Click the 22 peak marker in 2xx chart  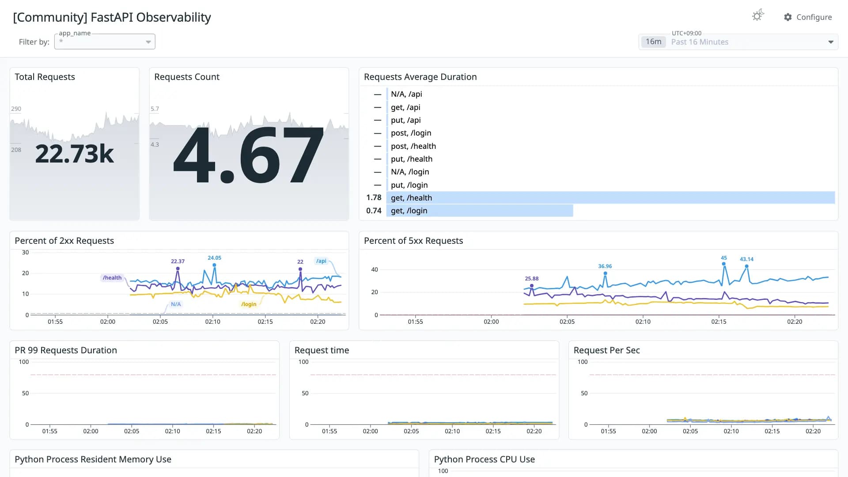300,269
